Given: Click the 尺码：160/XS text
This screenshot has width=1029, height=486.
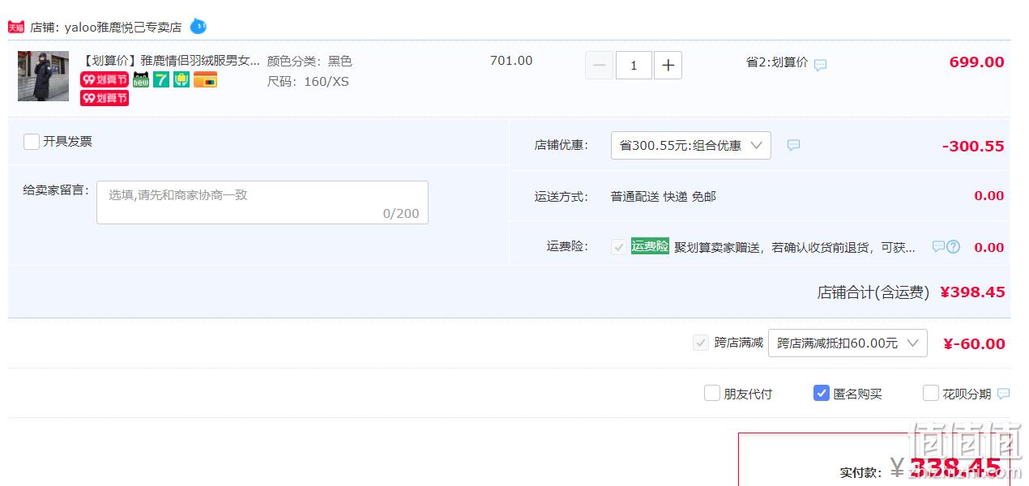Looking at the screenshot, I should [x=308, y=81].
